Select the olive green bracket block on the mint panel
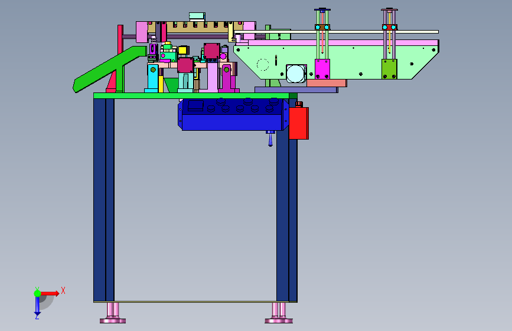Screen dimensions: 512x331 (x=389, y=69)
